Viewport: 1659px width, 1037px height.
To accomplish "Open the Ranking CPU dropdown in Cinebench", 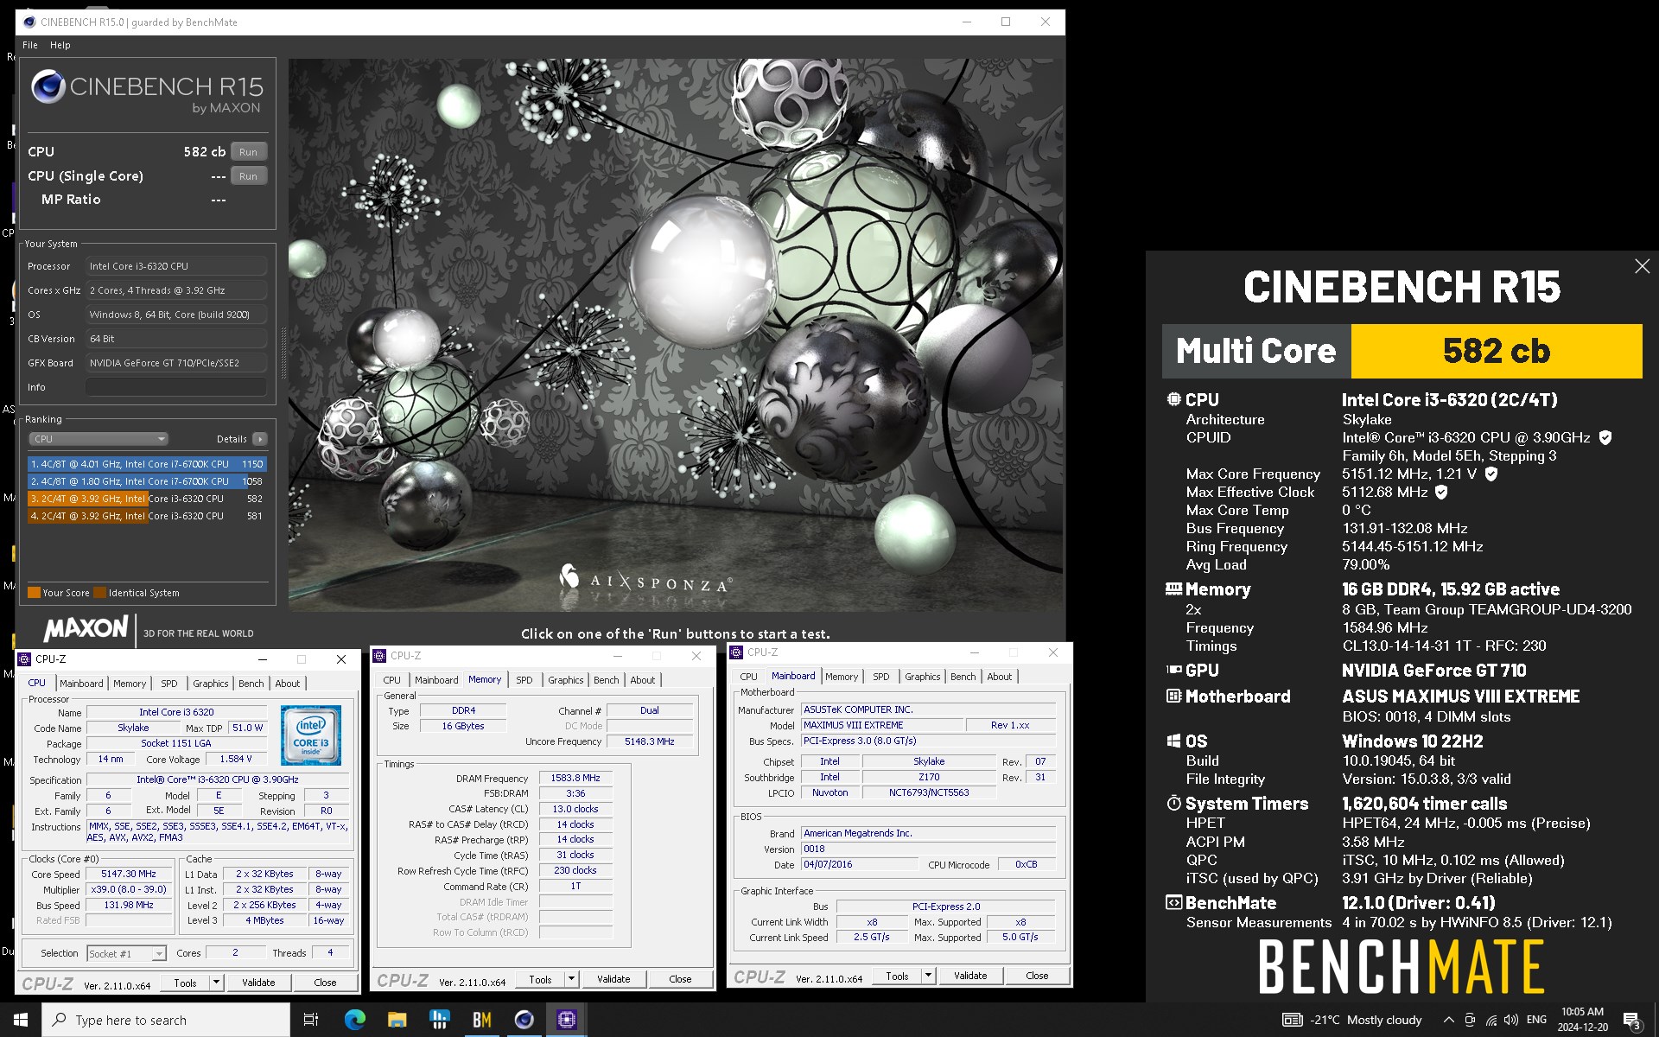I will (99, 439).
